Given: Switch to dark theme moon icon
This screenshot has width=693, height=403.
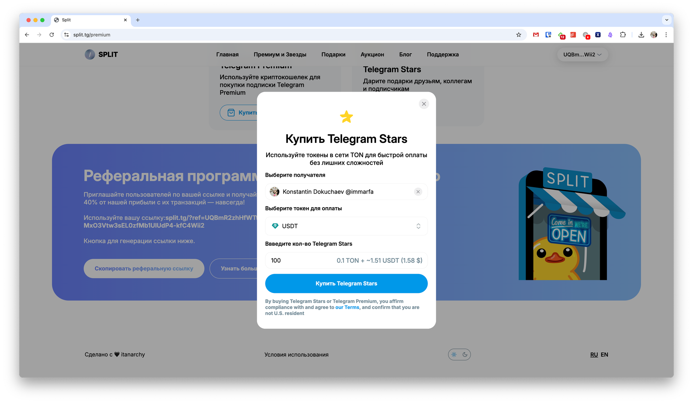Looking at the screenshot, I should pyautogui.click(x=465, y=355).
